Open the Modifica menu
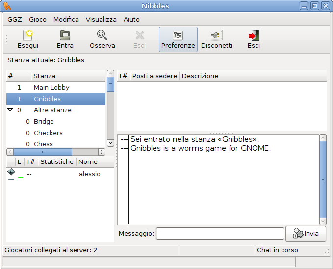This screenshot has height=269, width=333. point(66,19)
